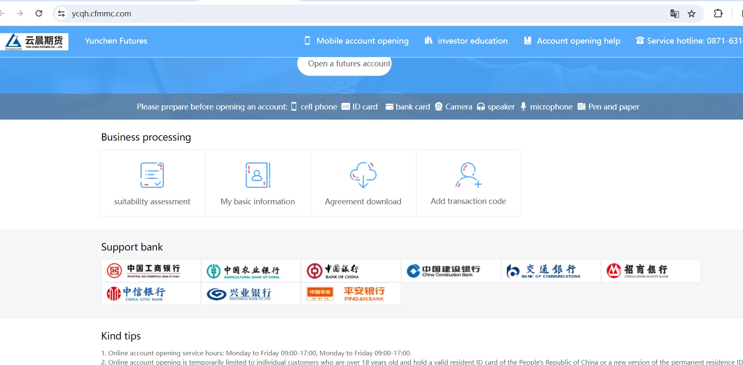Screen dimensions: 743x365
Task: Select the ICBC bank logo
Action: (x=151, y=271)
